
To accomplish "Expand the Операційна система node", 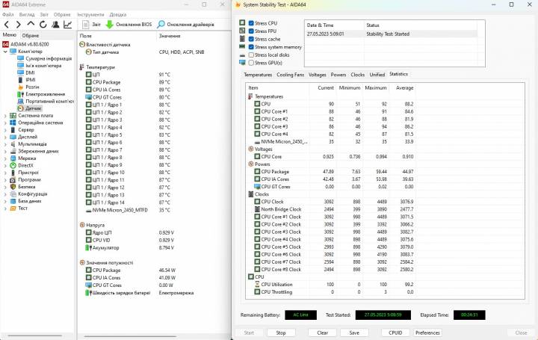I will (x=5, y=123).
